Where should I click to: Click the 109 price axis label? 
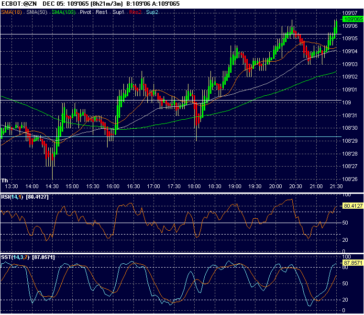point(347,102)
